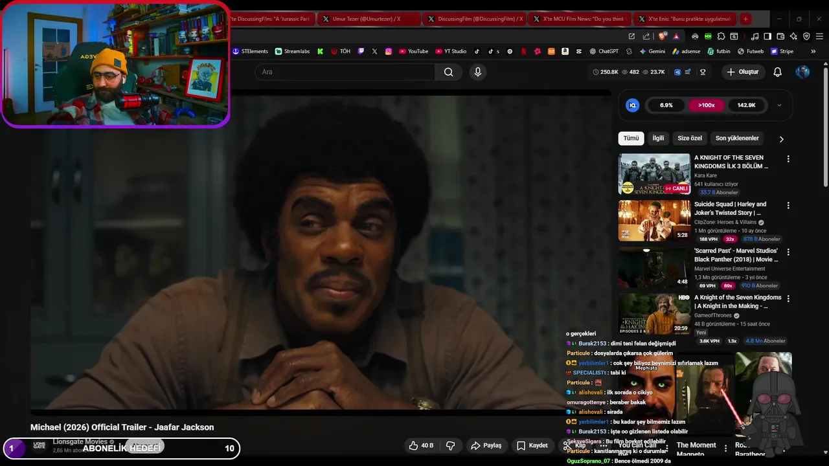Open the X bookmark icon
829x466 pixels.
pyautogui.click(x=374, y=51)
